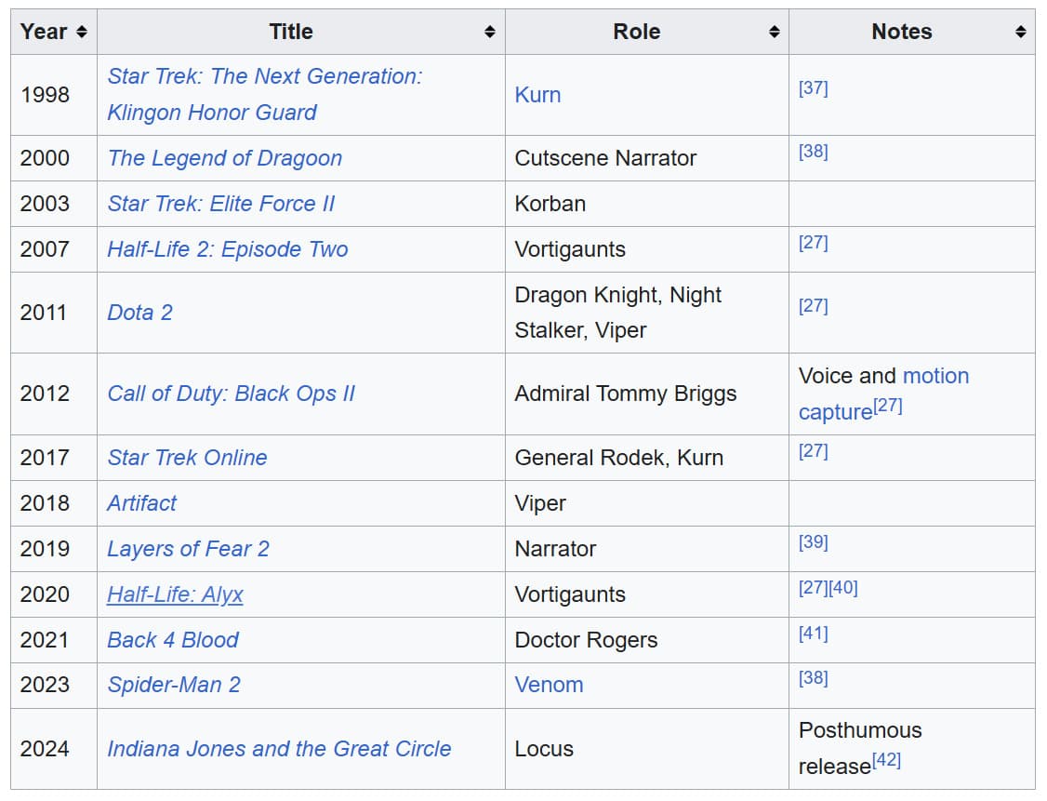Image resolution: width=1047 pixels, height=801 pixels.
Task: Open Call of Duty: Black Ops II
Action: 231,394
